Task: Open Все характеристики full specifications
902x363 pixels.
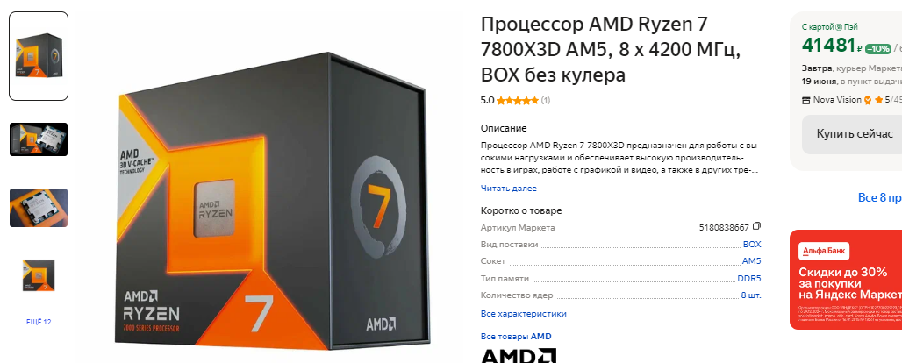Action: click(524, 314)
